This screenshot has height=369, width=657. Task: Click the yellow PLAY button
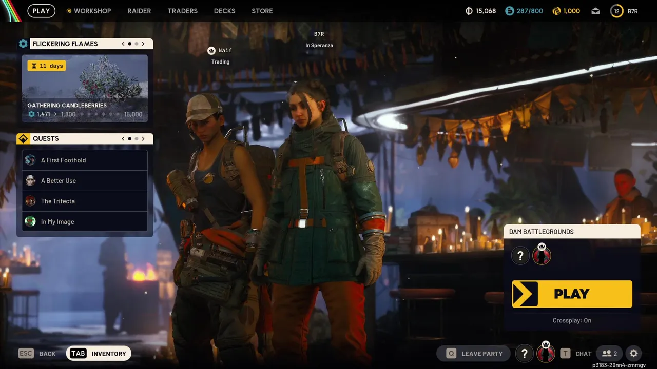572,294
